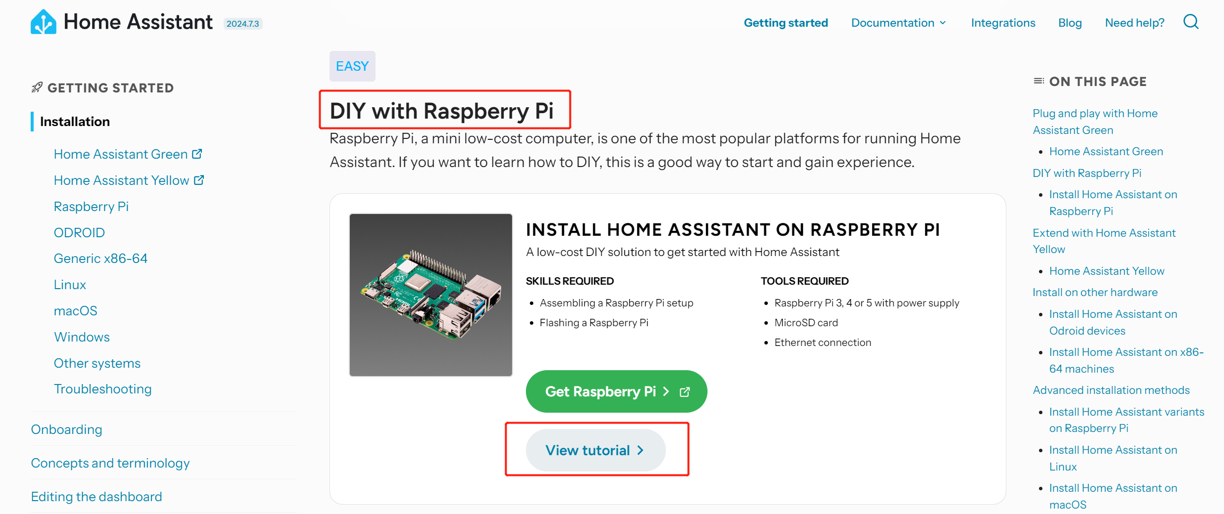Jump to Install on other hardware section

point(1095,292)
